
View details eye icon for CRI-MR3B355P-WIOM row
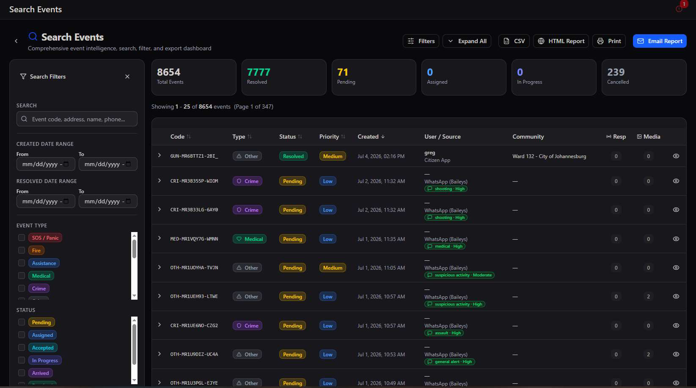(676, 181)
